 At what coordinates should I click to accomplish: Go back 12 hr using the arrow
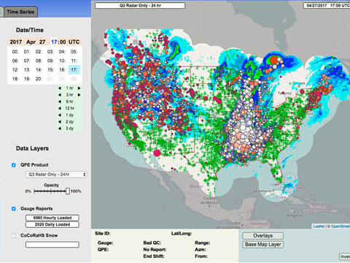(x=60, y=108)
